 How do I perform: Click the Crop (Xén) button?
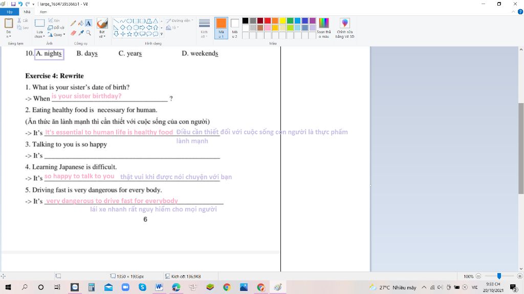[54, 20]
